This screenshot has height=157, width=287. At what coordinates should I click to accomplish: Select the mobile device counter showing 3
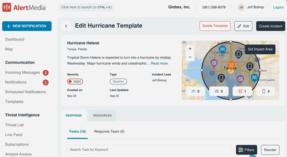(265, 91)
